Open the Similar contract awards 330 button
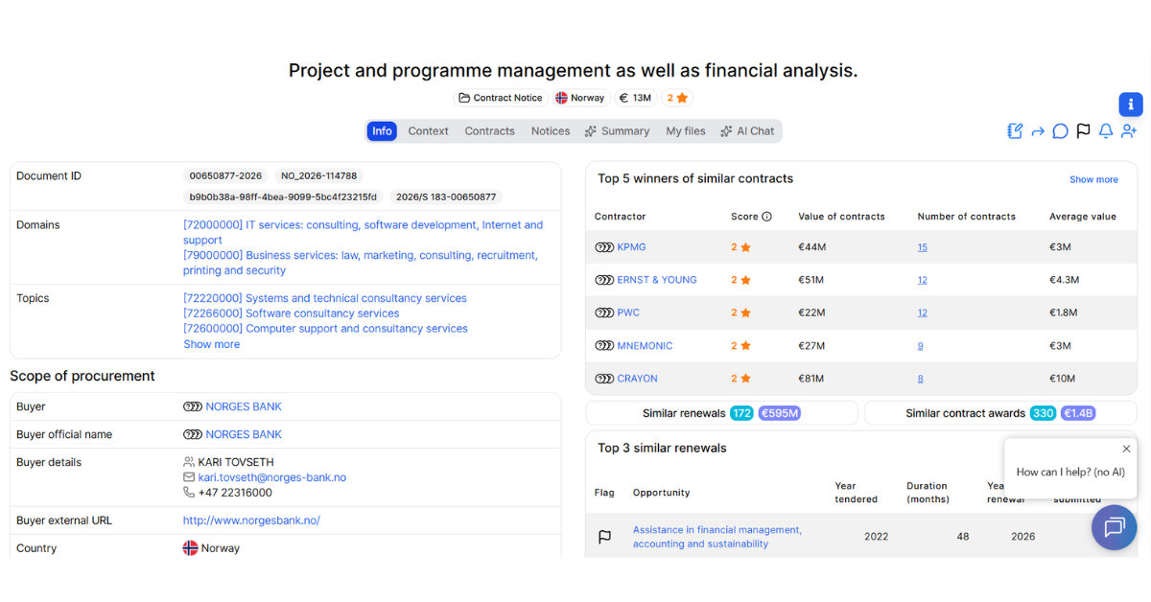Screen dimensions: 1151x602 (x=1000, y=413)
